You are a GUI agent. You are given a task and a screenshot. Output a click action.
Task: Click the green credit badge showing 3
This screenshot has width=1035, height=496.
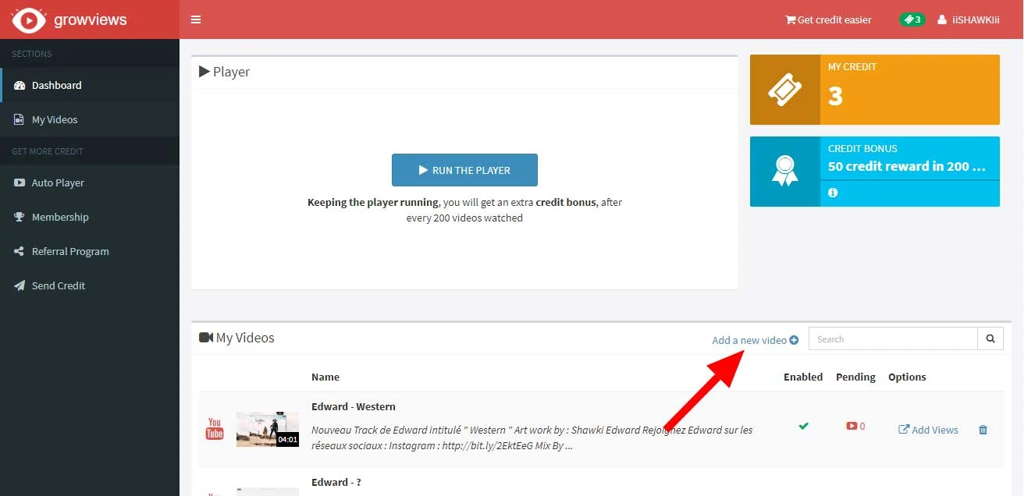point(912,19)
